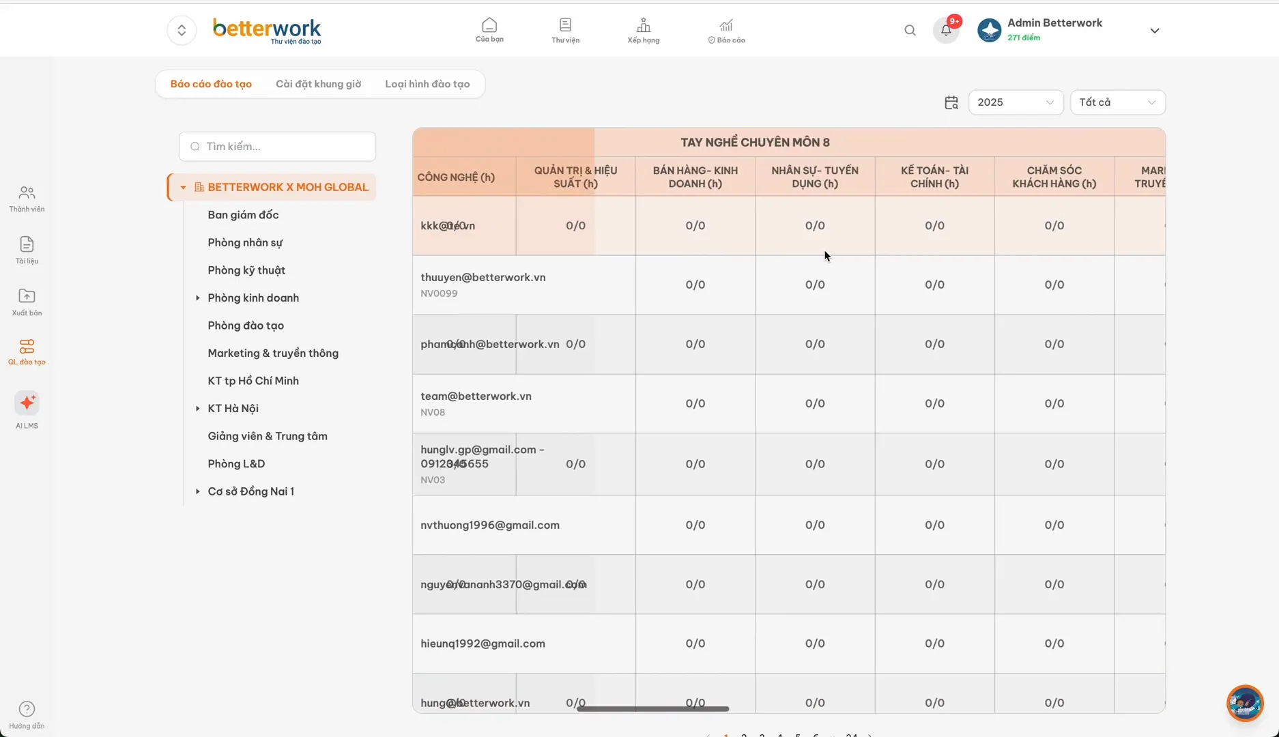Collapse BETTERWORK X MOH GLOBAL tree arrow

[183, 188]
